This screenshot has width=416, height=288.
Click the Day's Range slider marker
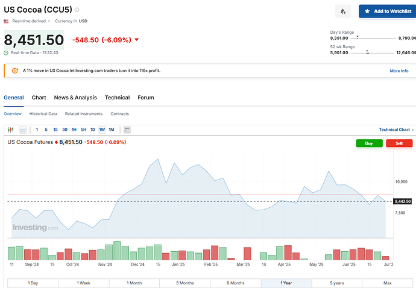point(358,37)
